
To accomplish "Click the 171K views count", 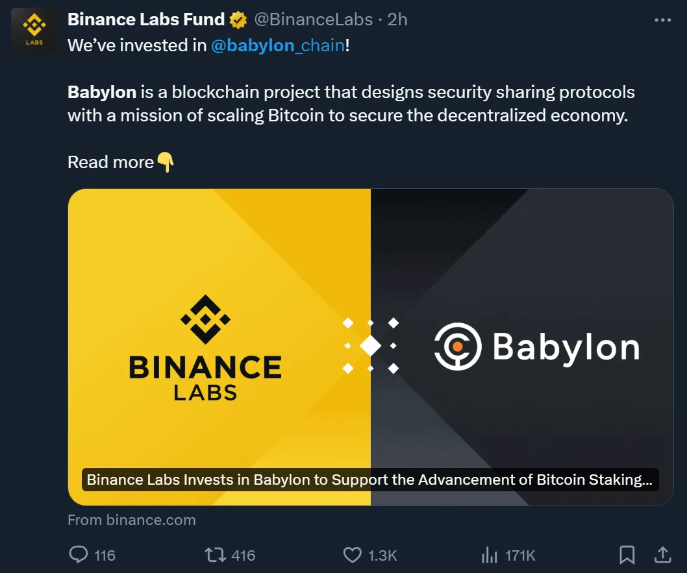I will point(520,555).
